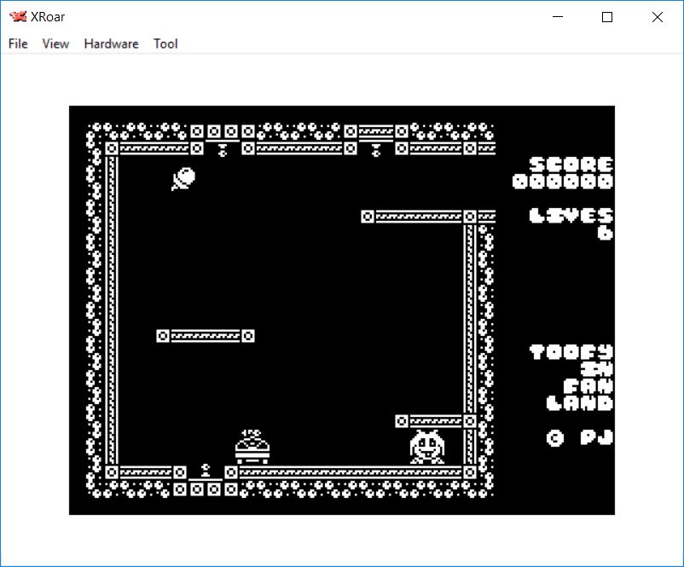This screenshot has height=567, width=684.
Task: Click the girder platform directly above Toofy
Action: (435, 421)
